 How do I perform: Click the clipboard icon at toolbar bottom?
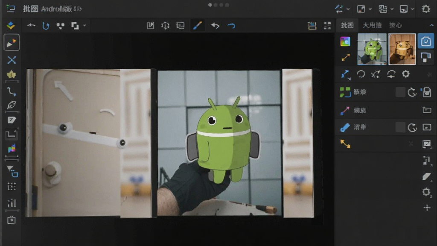point(12,220)
